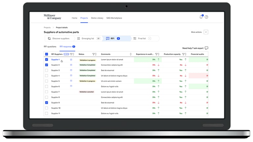
Task: Check the Supplier 7 checkbox
Action: 47,92
